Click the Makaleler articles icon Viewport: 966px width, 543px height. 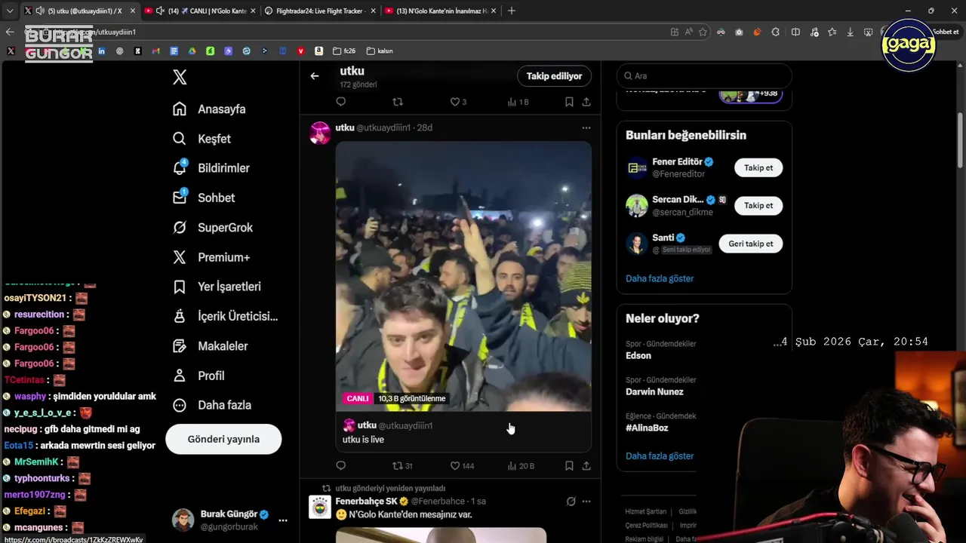tap(180, 346)
